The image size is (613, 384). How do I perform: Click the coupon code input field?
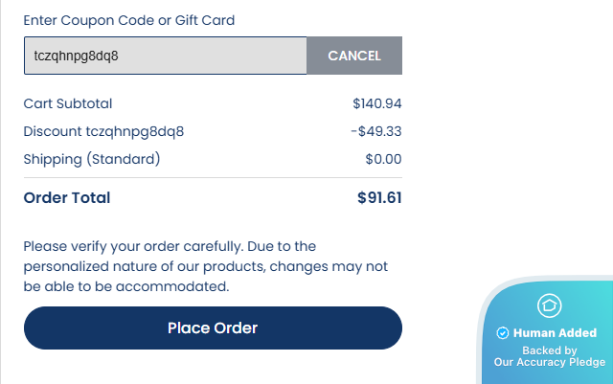(165, 56)
